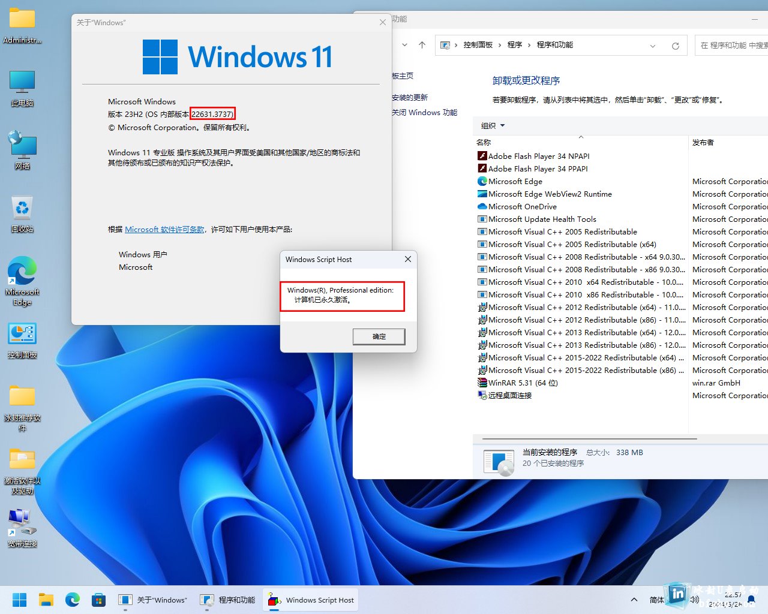Screen dimensions: 768x614
Task: Click 程序和功能 breadcrumb in address bar
Action: pos(555,45)
